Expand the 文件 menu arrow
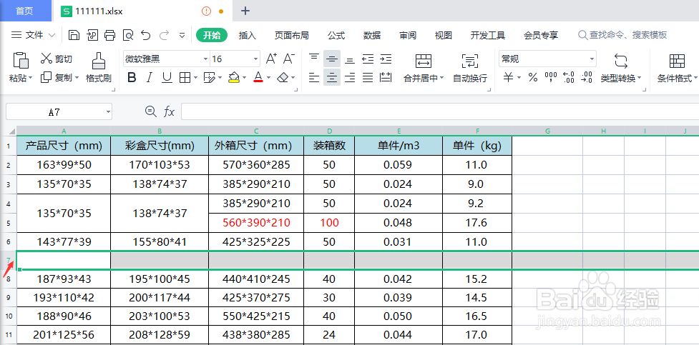 [x=52, y=35]
